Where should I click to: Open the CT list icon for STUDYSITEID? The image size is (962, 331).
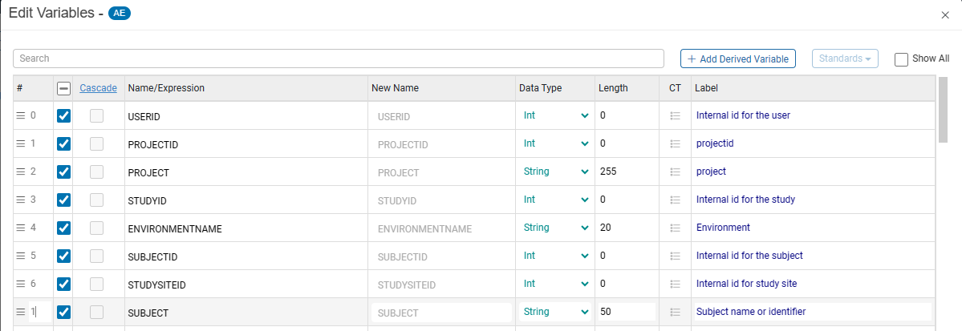click(676, 285)
